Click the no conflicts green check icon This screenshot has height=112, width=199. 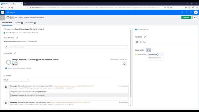4,33
